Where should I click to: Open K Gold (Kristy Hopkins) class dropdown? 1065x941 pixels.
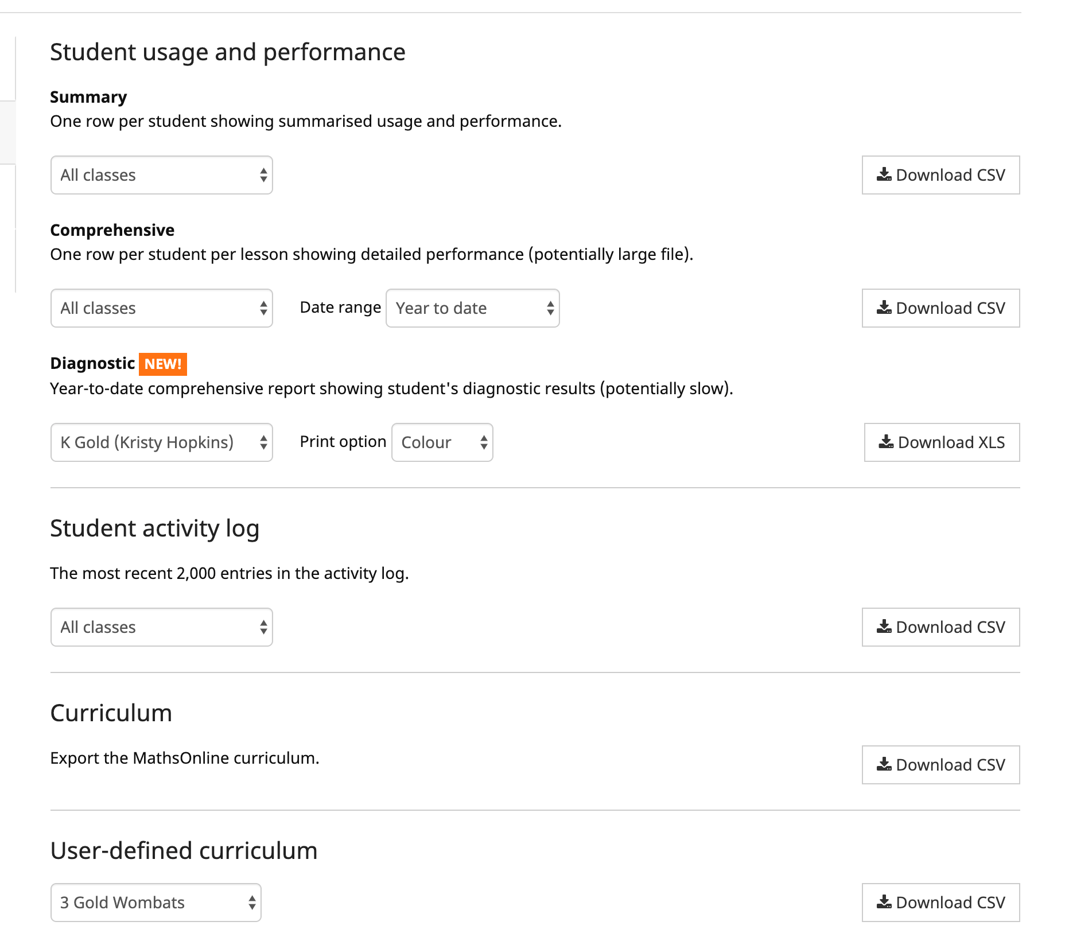(x=161, y=442)
